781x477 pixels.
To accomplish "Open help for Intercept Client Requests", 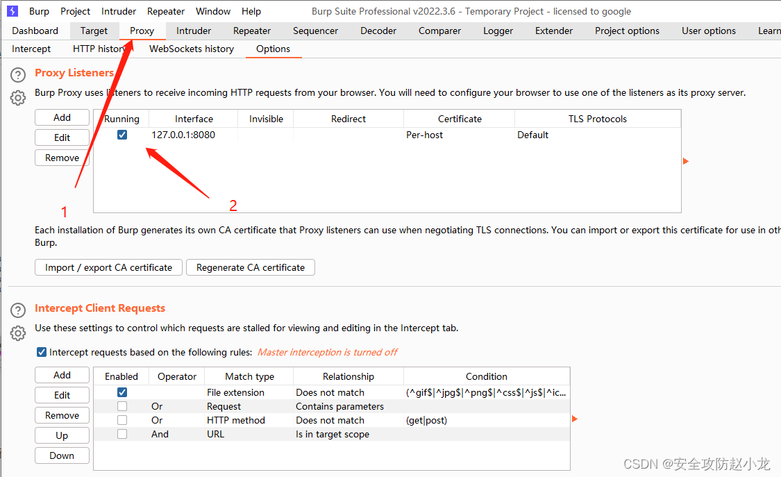I will click(18, 310).
